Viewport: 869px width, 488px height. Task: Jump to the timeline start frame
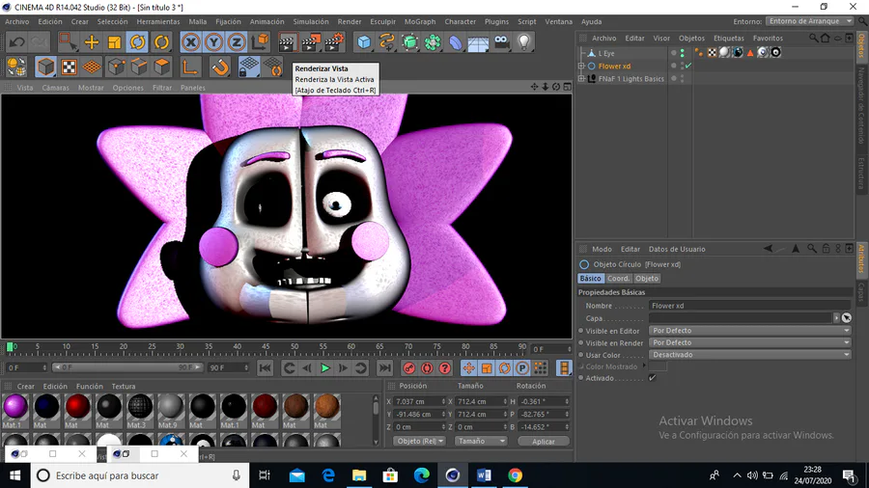click(266, 367)
